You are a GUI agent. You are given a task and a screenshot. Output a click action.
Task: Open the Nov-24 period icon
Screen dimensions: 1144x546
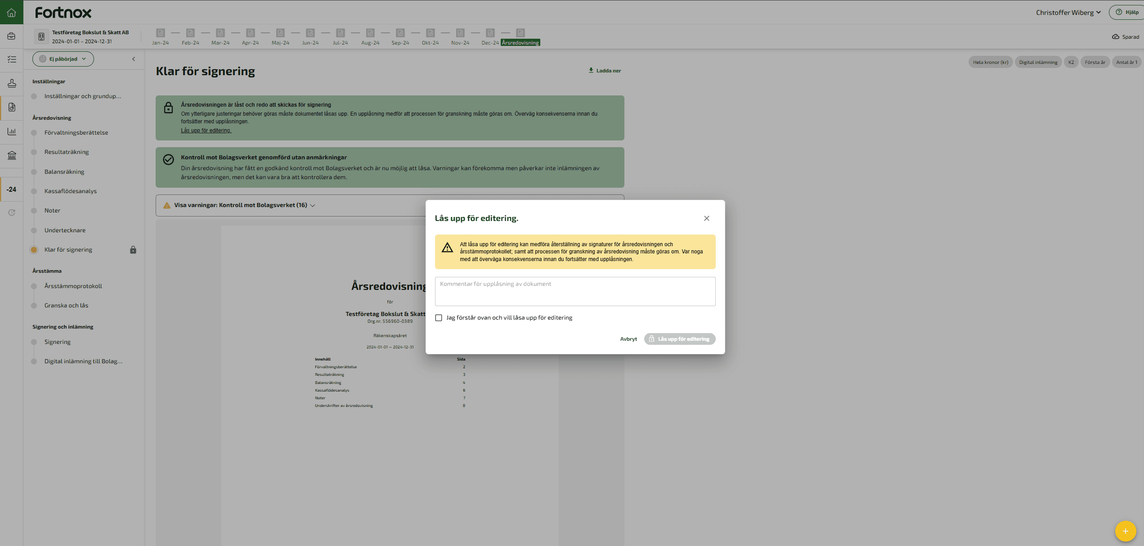(x=460, y=33)
